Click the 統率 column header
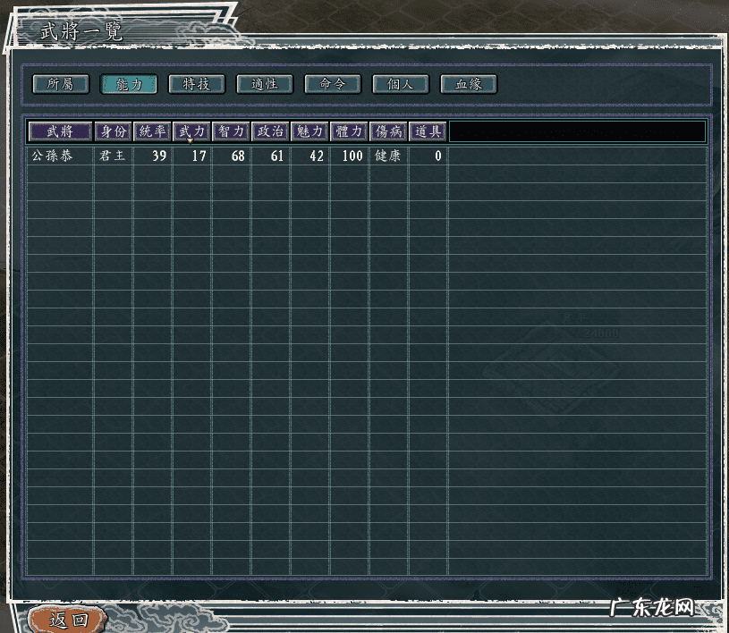729x633 pixels. click(152, 131)
